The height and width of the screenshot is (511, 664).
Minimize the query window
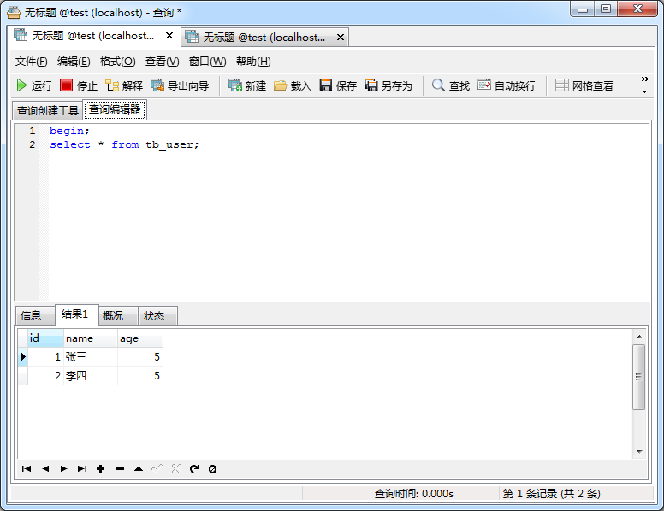click(x=583, y=9)
